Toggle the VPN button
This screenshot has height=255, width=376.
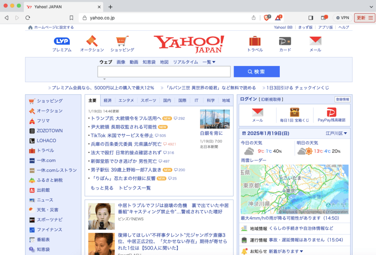343,18
